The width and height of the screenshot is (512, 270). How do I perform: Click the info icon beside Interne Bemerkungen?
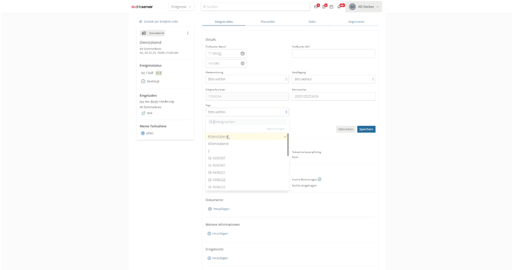pos(319,179)
